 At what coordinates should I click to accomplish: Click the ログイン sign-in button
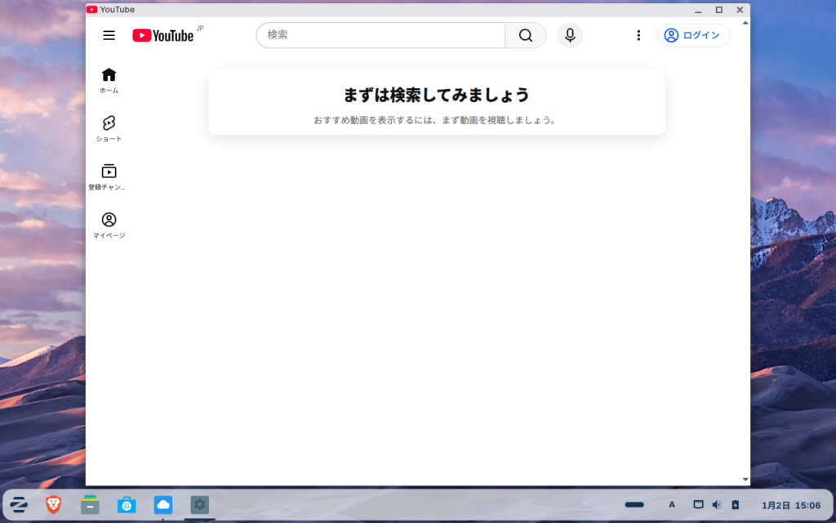(693, 35)
